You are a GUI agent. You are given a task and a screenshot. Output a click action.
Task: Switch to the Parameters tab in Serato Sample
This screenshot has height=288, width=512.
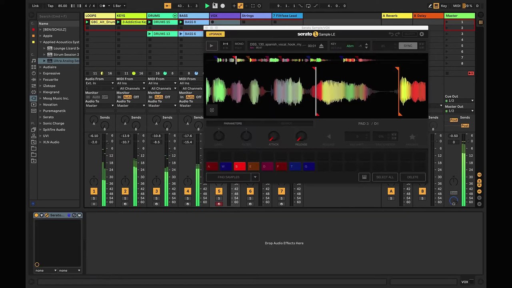[233, 124]
